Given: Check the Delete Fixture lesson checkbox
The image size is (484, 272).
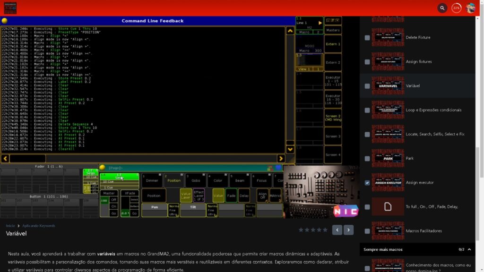Looking at the screenshot, I should tap(367, 37).
